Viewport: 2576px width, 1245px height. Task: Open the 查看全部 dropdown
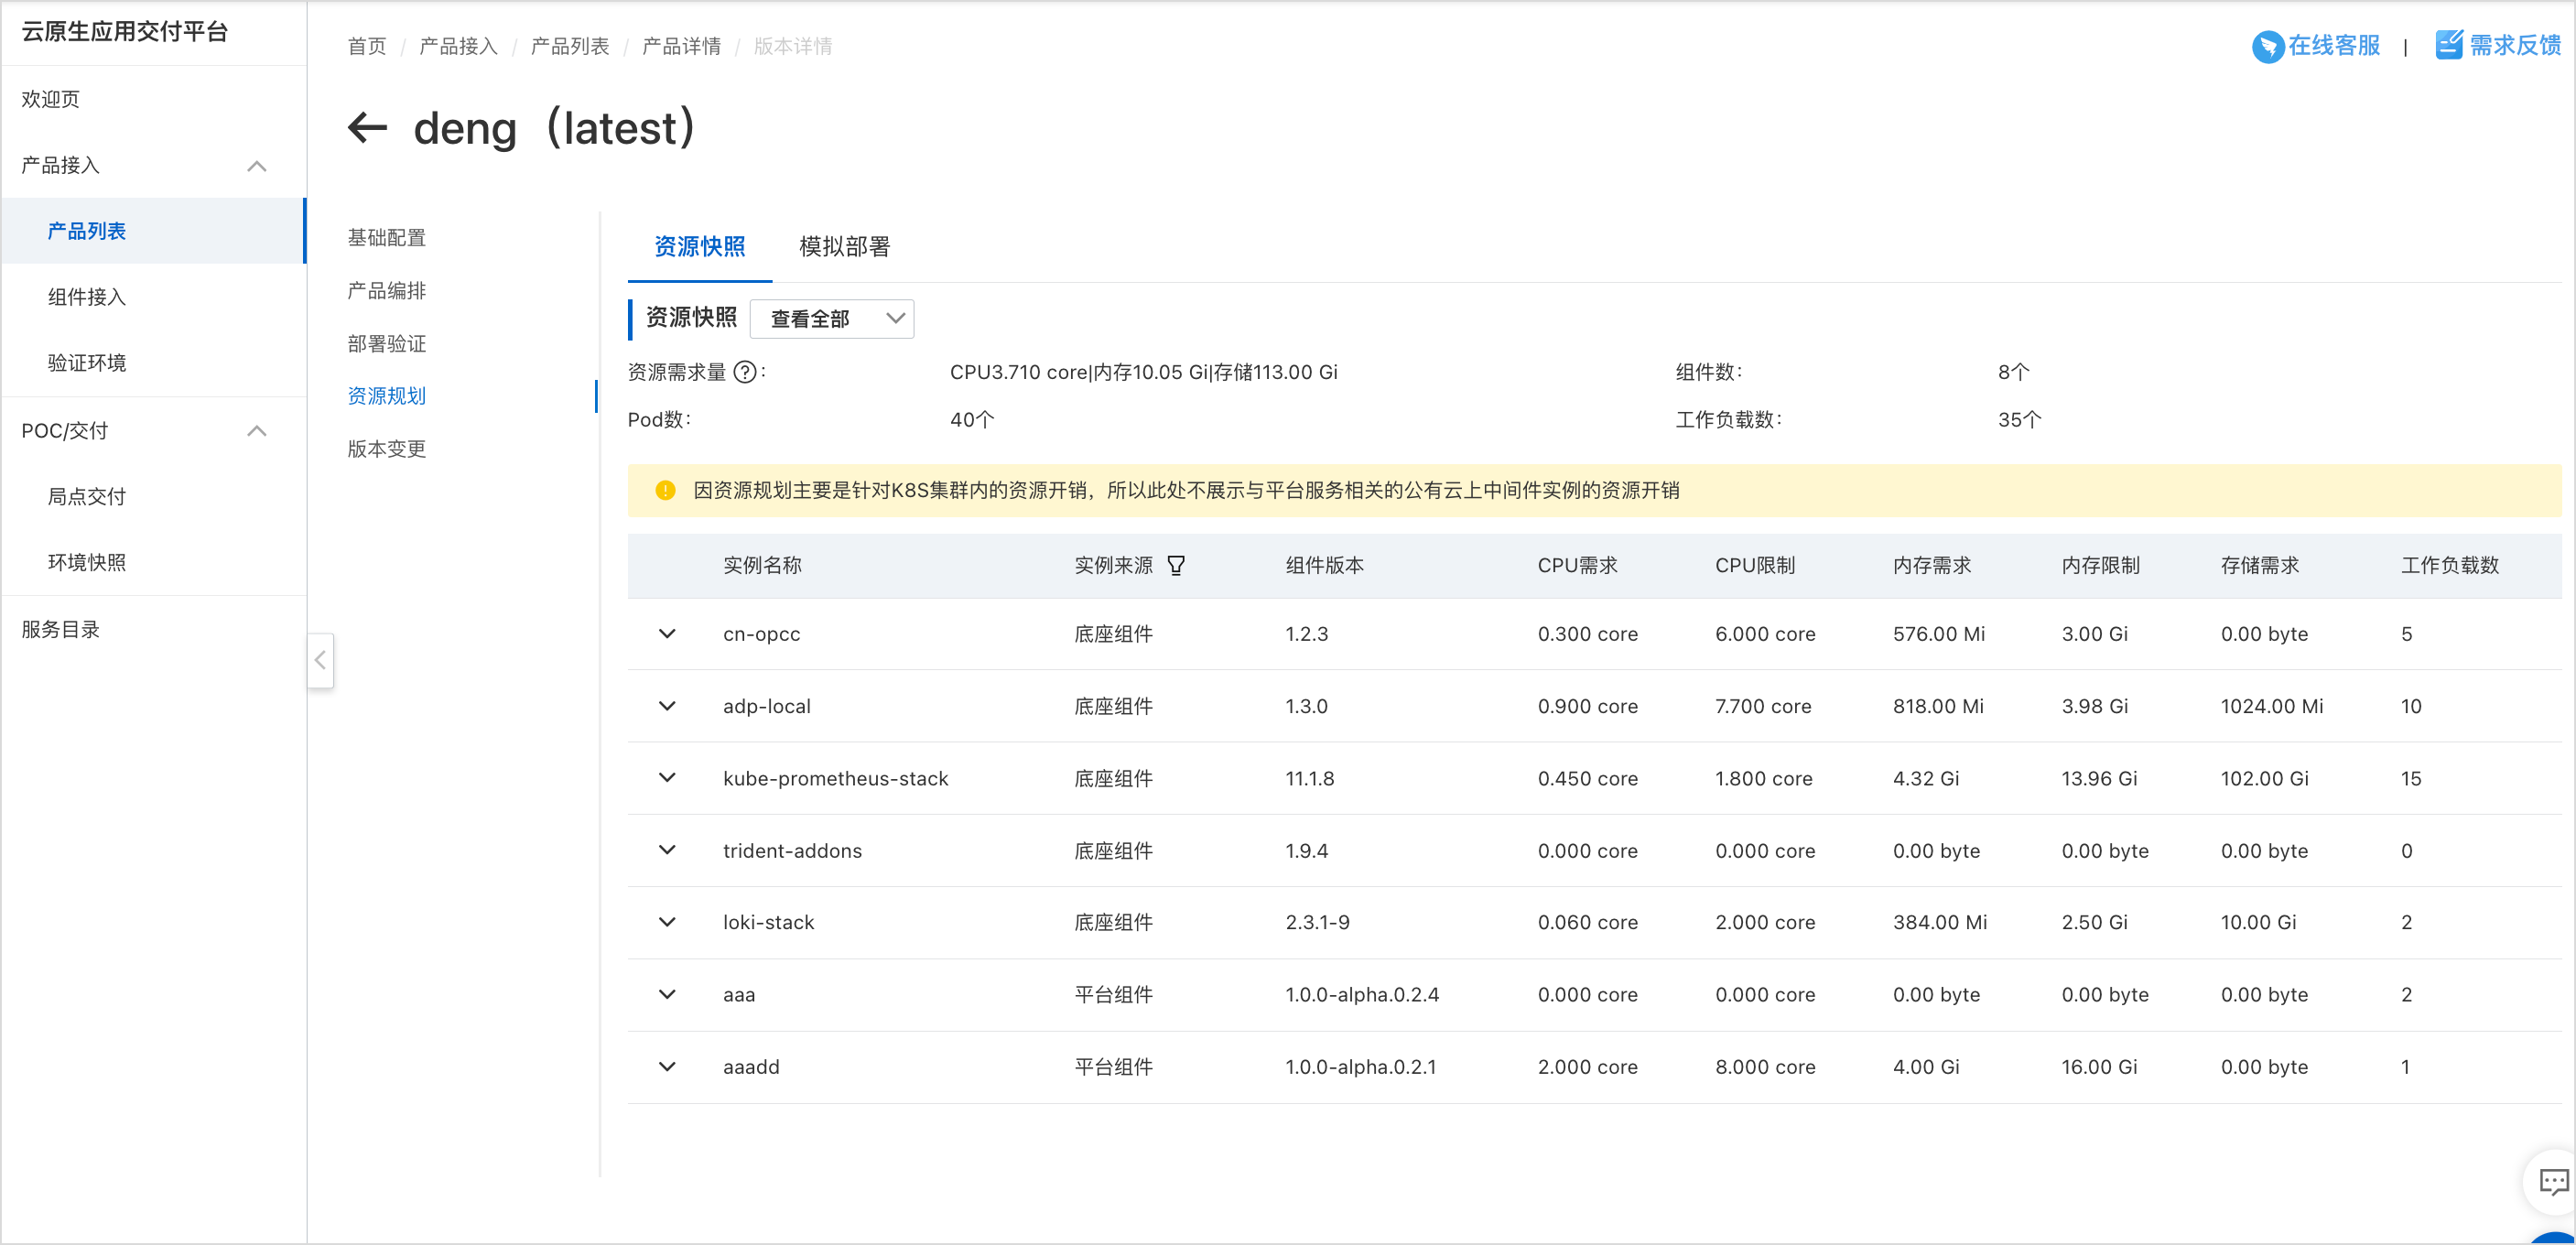831,319
